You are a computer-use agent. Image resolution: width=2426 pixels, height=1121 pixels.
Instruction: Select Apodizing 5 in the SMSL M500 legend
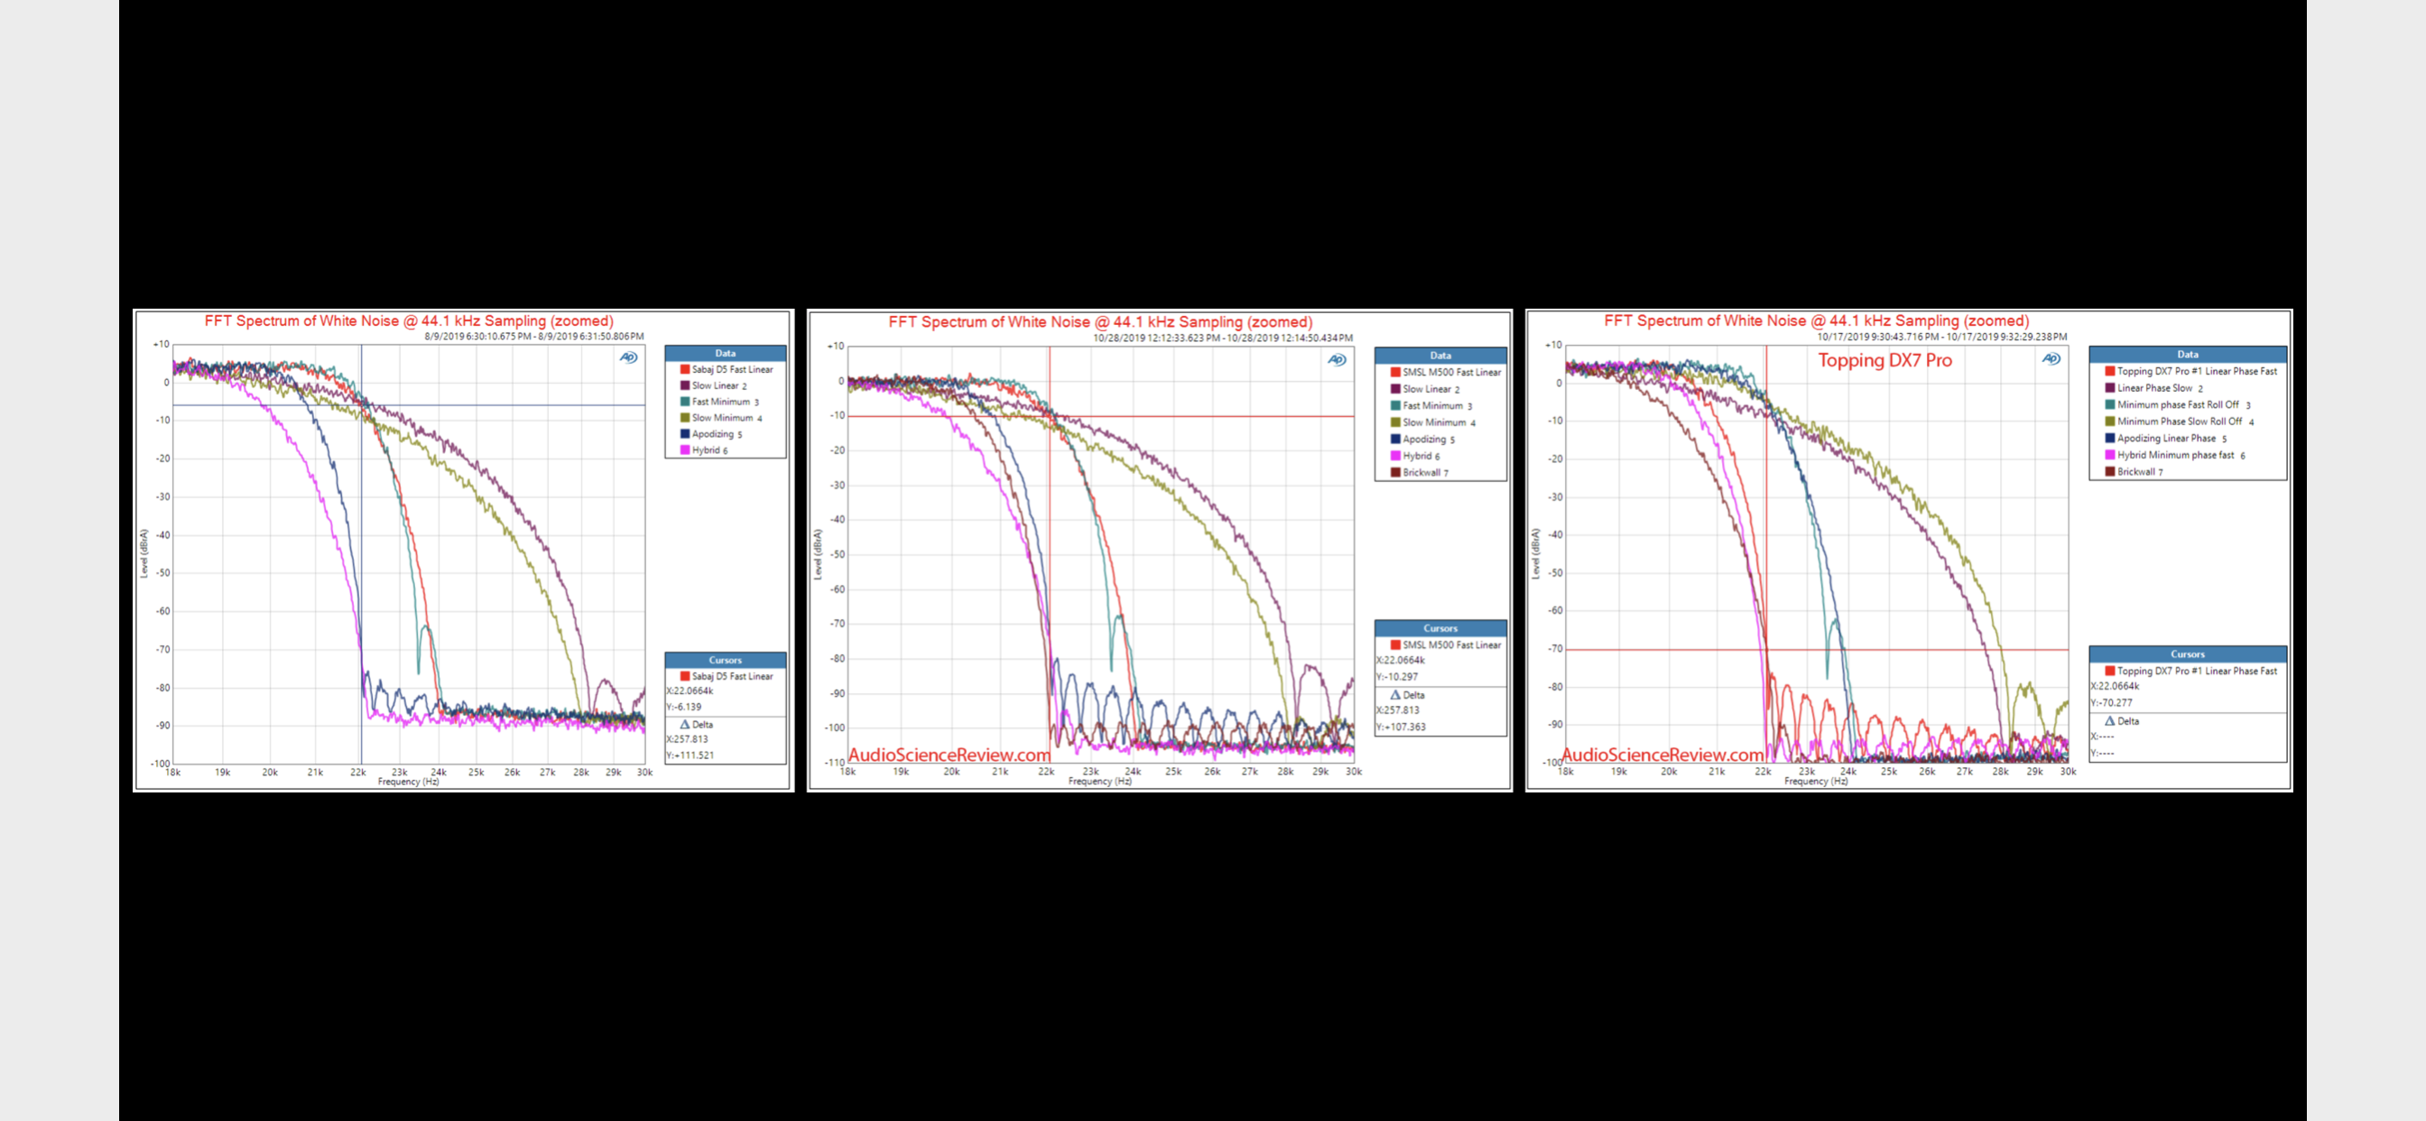1423,439
